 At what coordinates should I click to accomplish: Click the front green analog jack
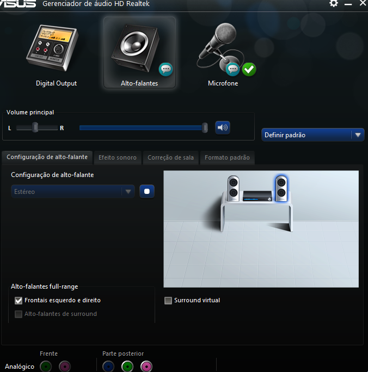[x=46, y=367]
